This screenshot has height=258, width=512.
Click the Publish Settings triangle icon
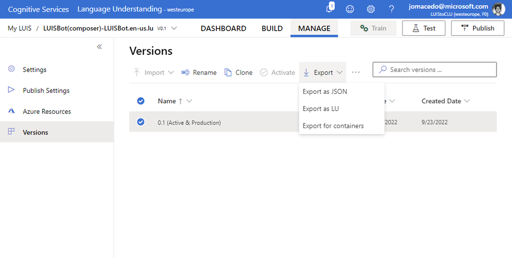tap(11, 90)
